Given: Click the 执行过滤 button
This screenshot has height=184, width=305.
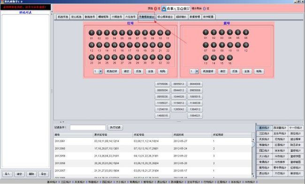Looking at the screenshot, I should click(115, 127).
